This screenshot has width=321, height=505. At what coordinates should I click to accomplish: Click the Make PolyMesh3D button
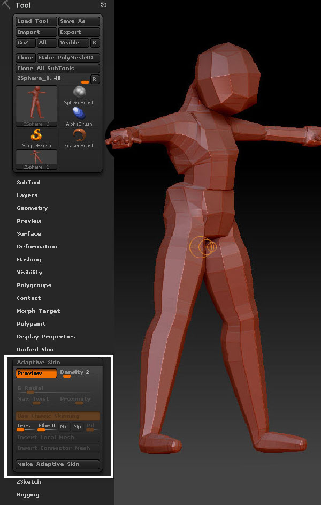click(68, 58)
